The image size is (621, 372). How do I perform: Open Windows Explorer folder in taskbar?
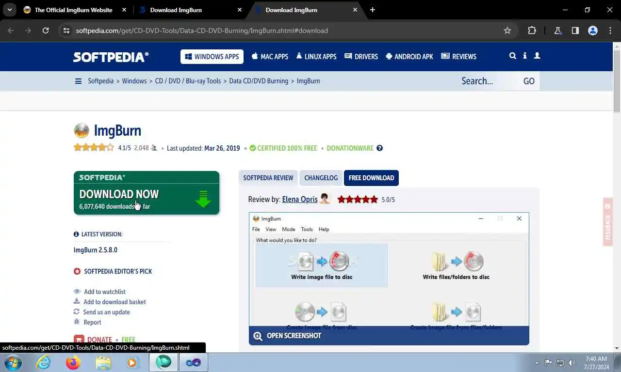[103, 362]
